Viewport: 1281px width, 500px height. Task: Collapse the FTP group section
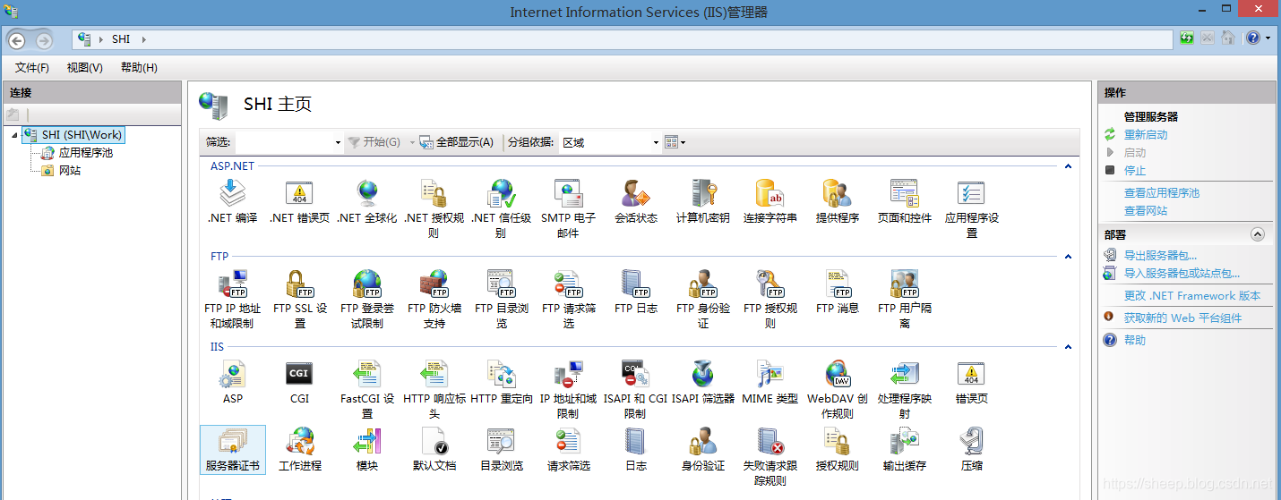pyautogui.click(x=1068, y=256)
